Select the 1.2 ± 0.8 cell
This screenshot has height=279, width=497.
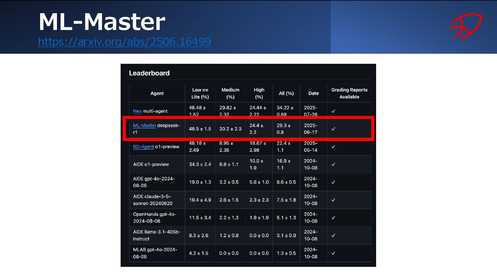230,235
